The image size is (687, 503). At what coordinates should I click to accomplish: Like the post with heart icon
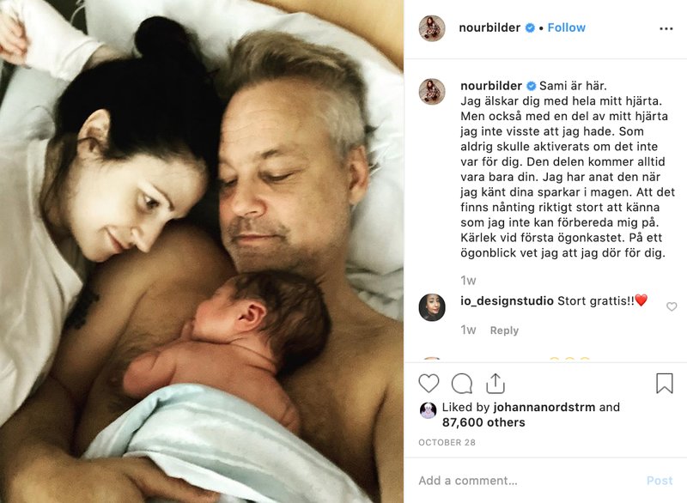tap(429, 384)
